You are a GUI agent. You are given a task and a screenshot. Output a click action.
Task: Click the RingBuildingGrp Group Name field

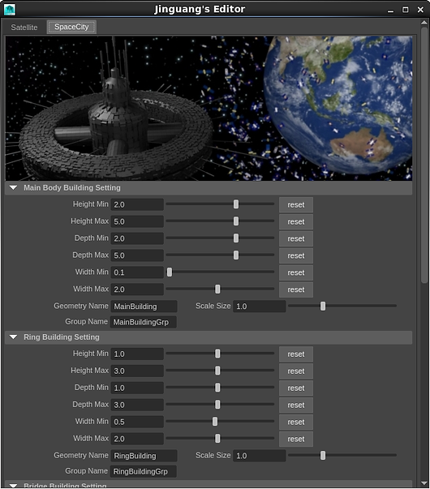click(144, 471)
